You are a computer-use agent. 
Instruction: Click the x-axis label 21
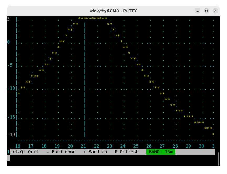tap(83, 146)
